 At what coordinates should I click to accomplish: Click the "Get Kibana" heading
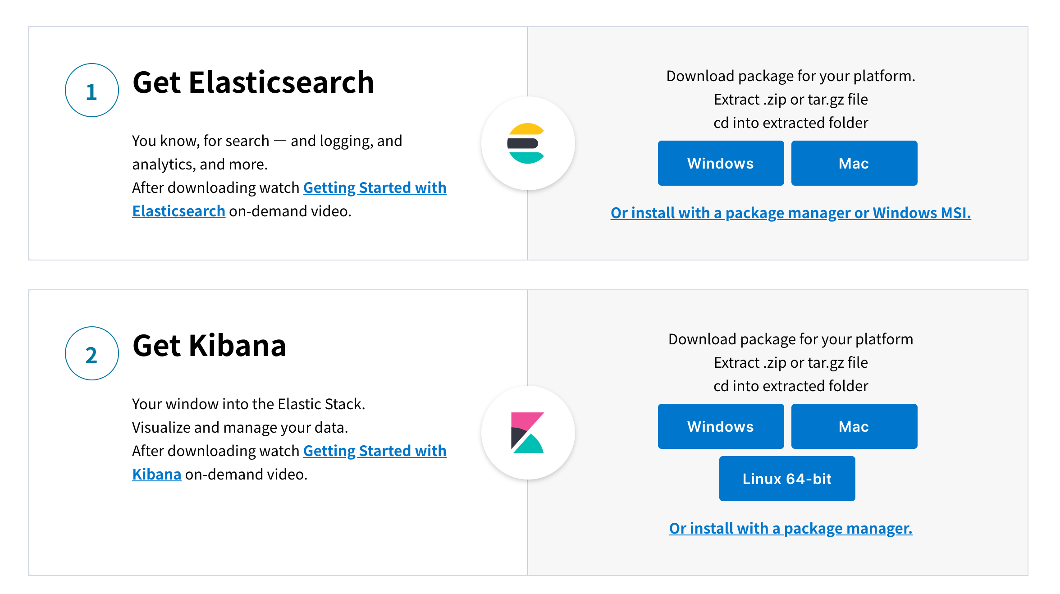click(x=209, y=346)
